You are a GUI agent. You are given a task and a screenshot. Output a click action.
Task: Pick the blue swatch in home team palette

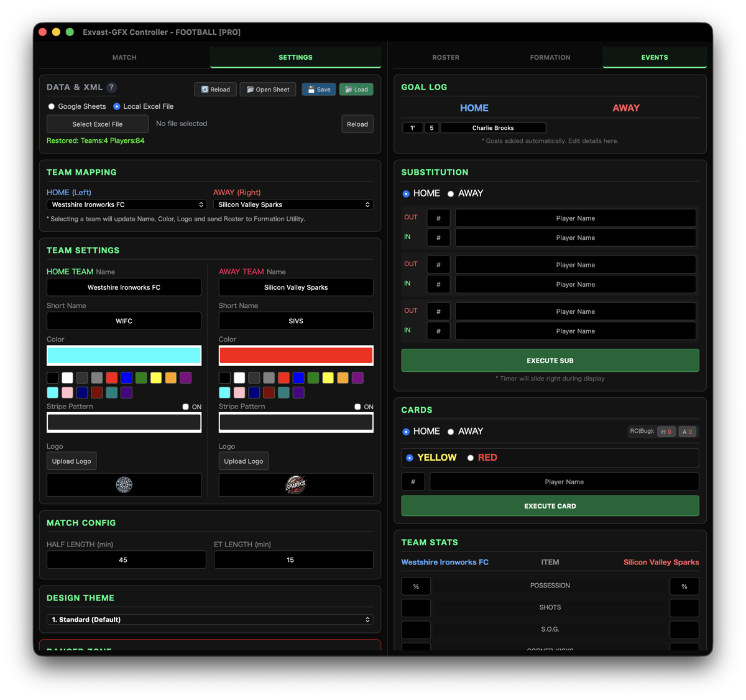(x=127, y=377)
